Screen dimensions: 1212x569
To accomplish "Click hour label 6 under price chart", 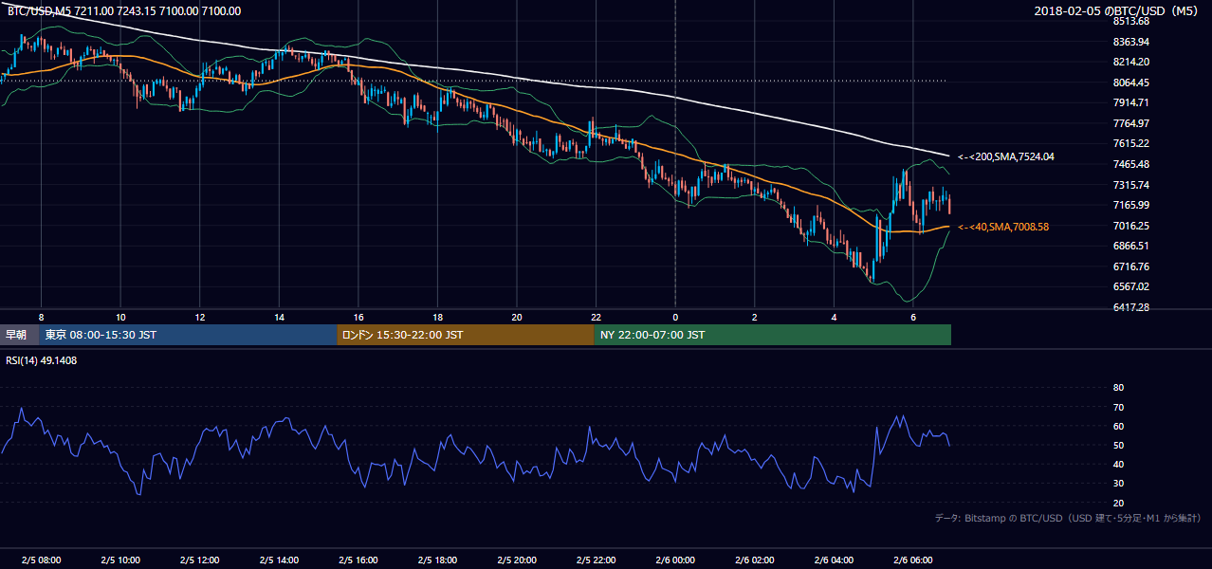I will (x=913, y=317).
